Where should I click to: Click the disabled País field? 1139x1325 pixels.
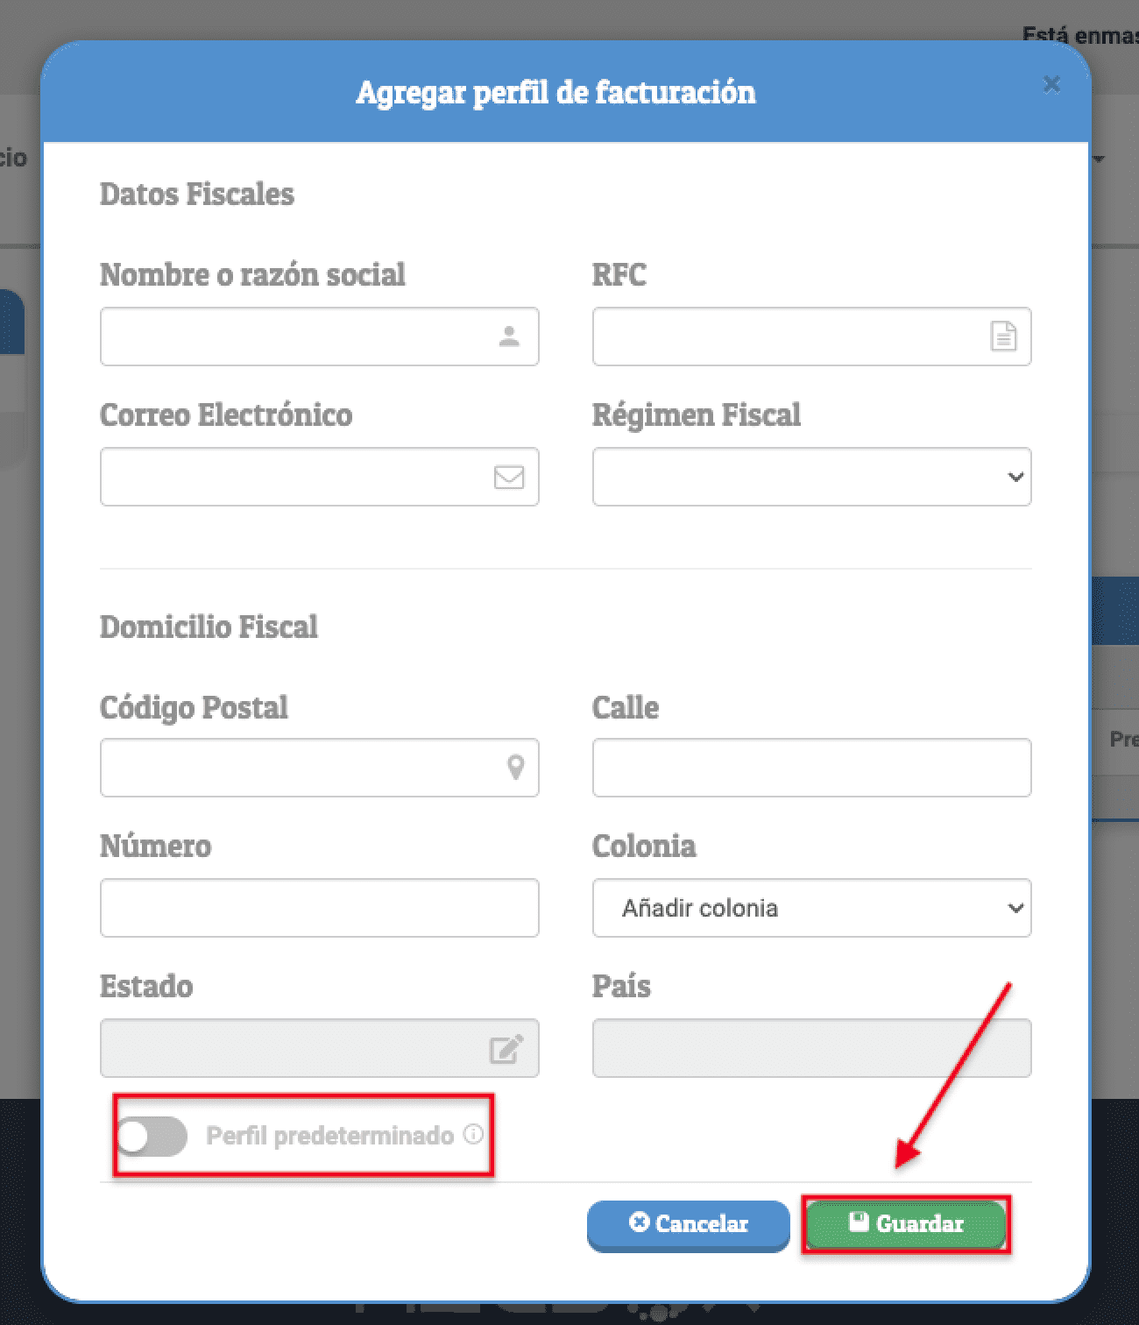(811, 1048)
